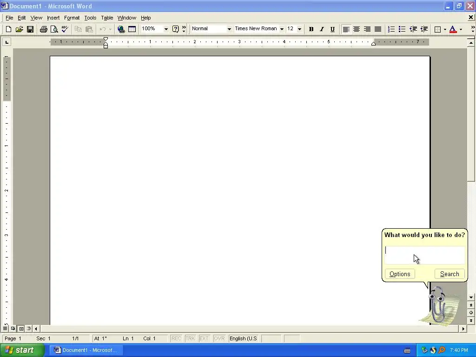476x357 pixels.
Task: Open the border style dropdown arrow
Action: pos(445,29)
